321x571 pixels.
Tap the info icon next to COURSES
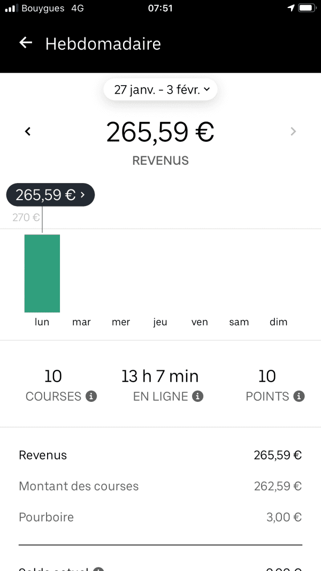[91, 396]
